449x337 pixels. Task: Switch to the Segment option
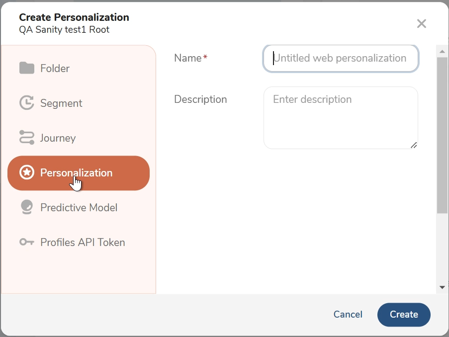(61, 103)
